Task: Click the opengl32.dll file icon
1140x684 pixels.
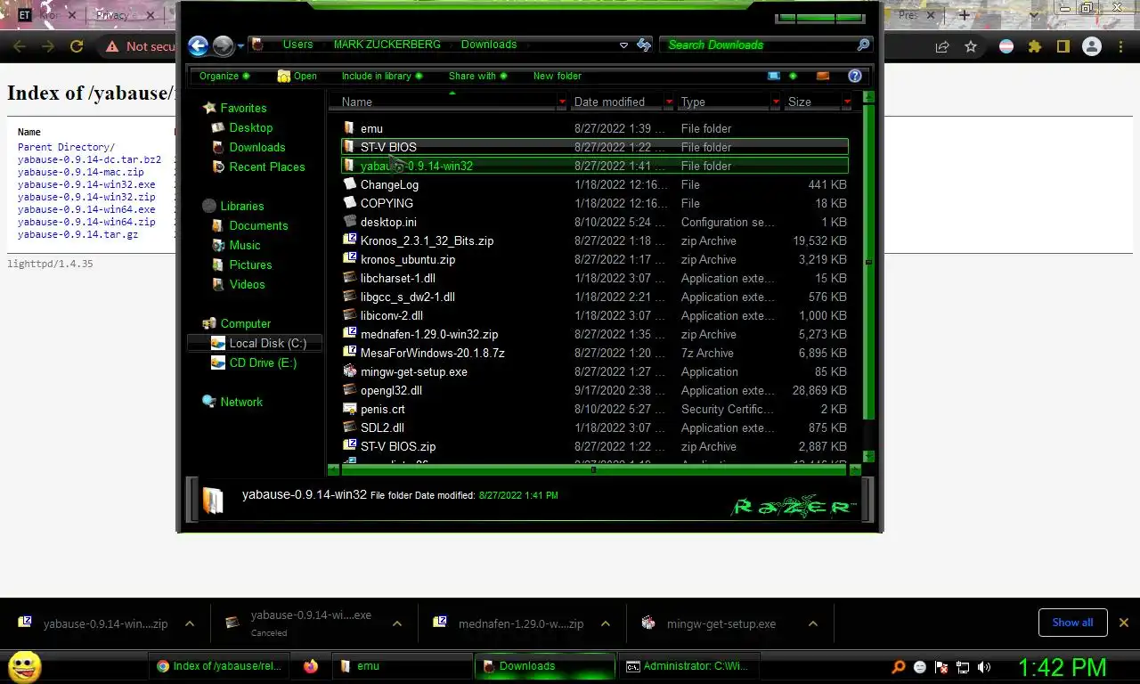Action: 350,390
